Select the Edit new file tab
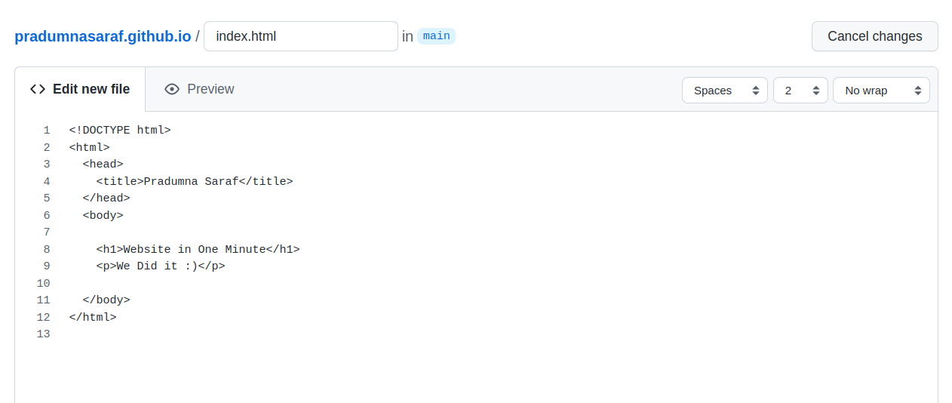Image resolution: width=952 pixels, height=403 pixels. tap(80, 89)
